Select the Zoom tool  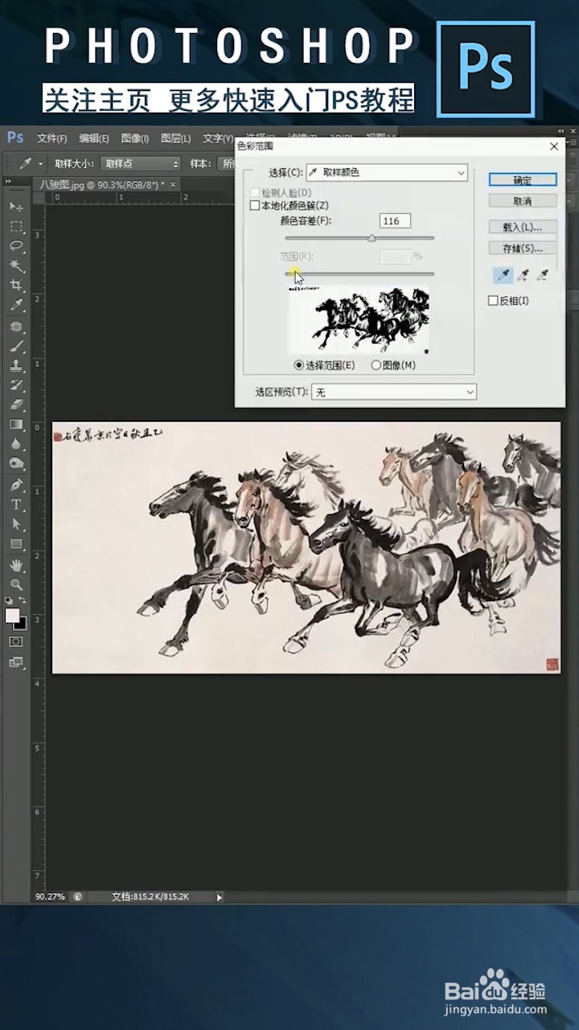pos(16,585)
